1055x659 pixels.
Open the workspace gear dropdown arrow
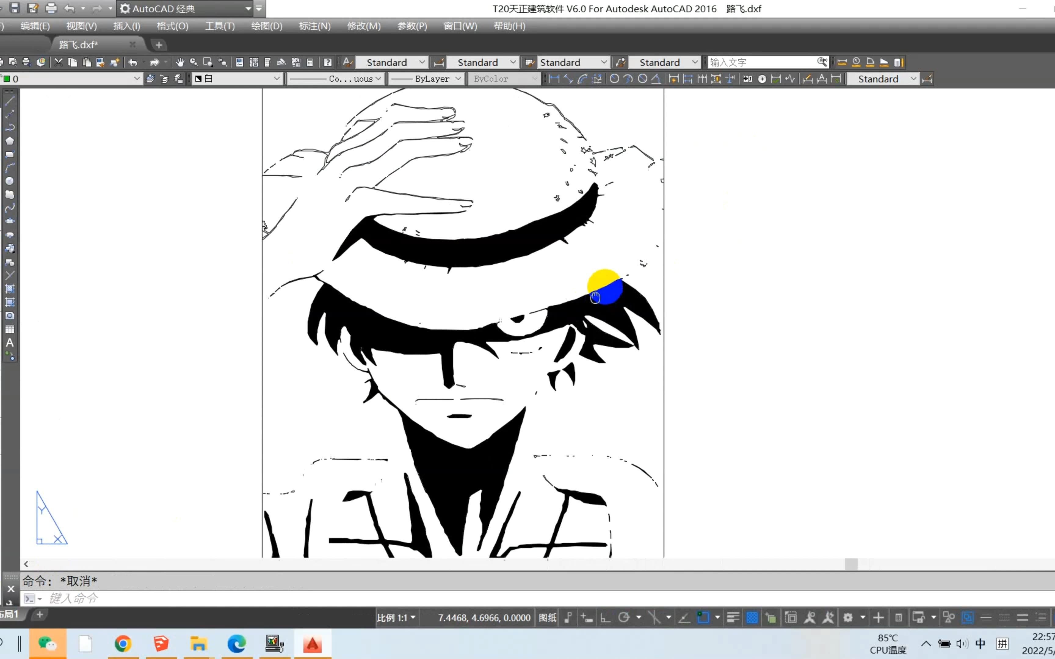click(862, 618)
